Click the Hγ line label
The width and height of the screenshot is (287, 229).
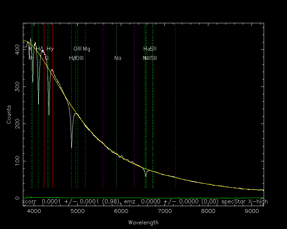pyautogui.click(x=50, y=49)
